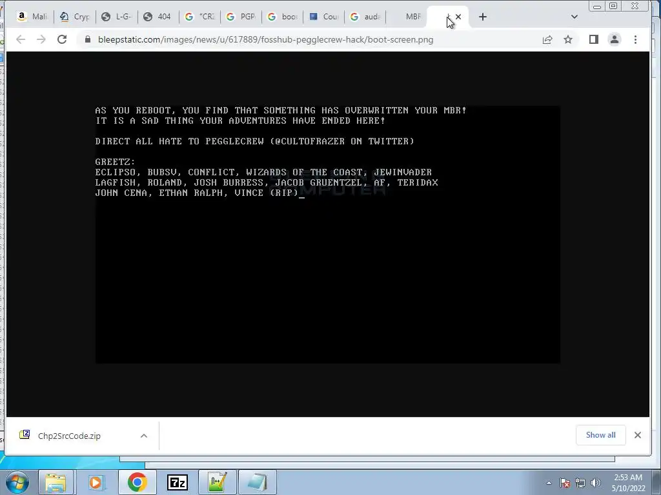Minimize the Chrome window

597,6
